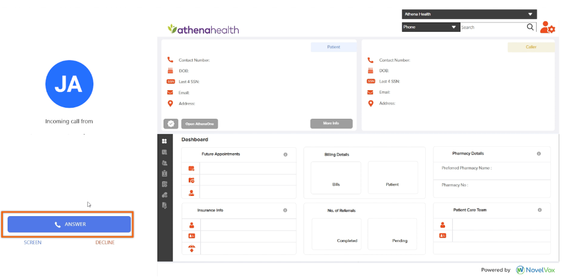Open the Athena Health dropdown

click(469, 14)
